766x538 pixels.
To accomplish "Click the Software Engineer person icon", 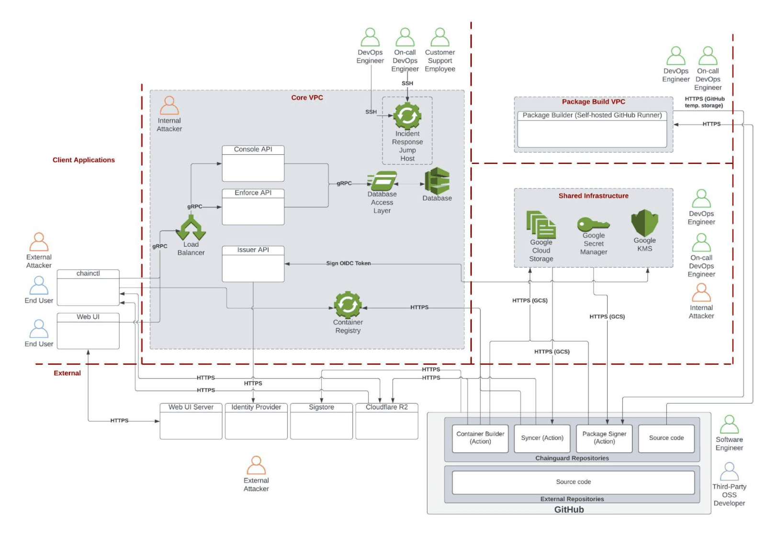I will pyautogui.click(x=729, y=424).
